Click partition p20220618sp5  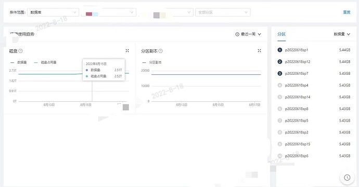tap(297, 121)
